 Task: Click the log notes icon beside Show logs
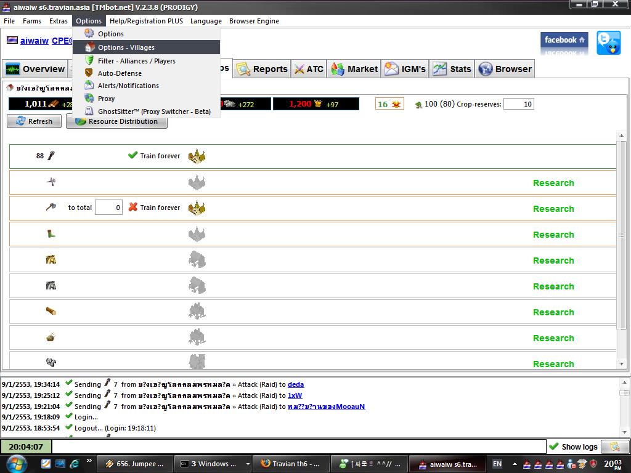[x=614, y=447]
